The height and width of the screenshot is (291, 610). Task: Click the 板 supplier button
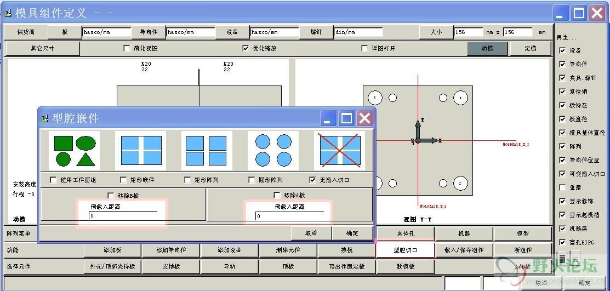pyautogui.click(x=65, y=32)
